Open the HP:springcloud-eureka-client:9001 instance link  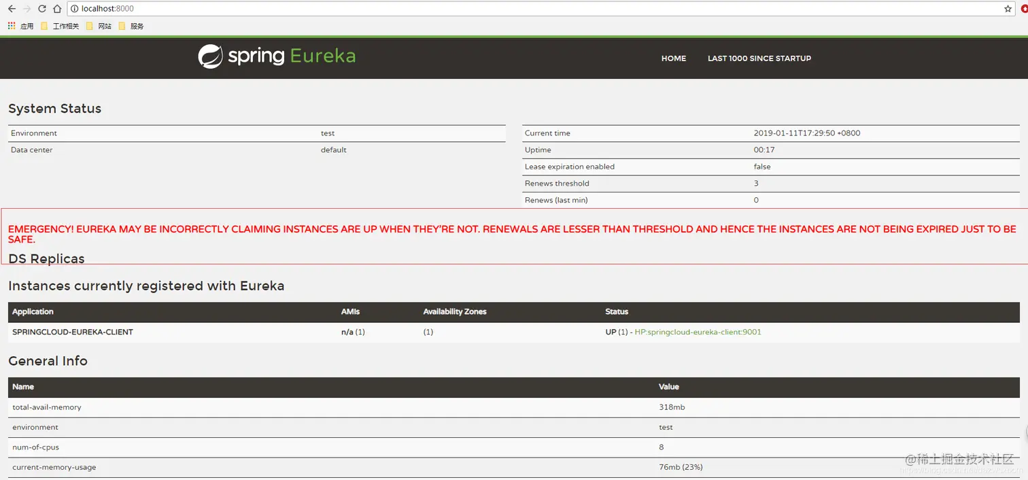pyautogui.click(x=698, y=332)
